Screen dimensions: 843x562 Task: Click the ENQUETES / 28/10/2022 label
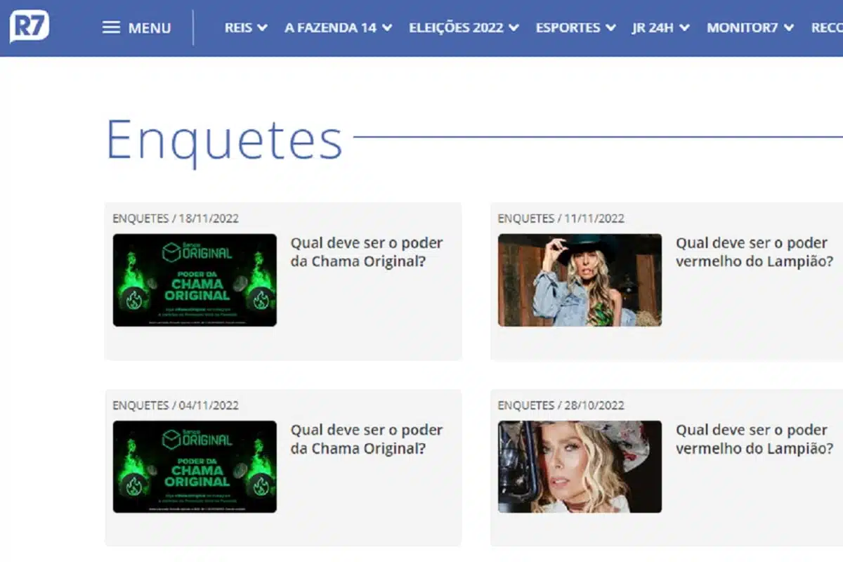click(561, 405)
